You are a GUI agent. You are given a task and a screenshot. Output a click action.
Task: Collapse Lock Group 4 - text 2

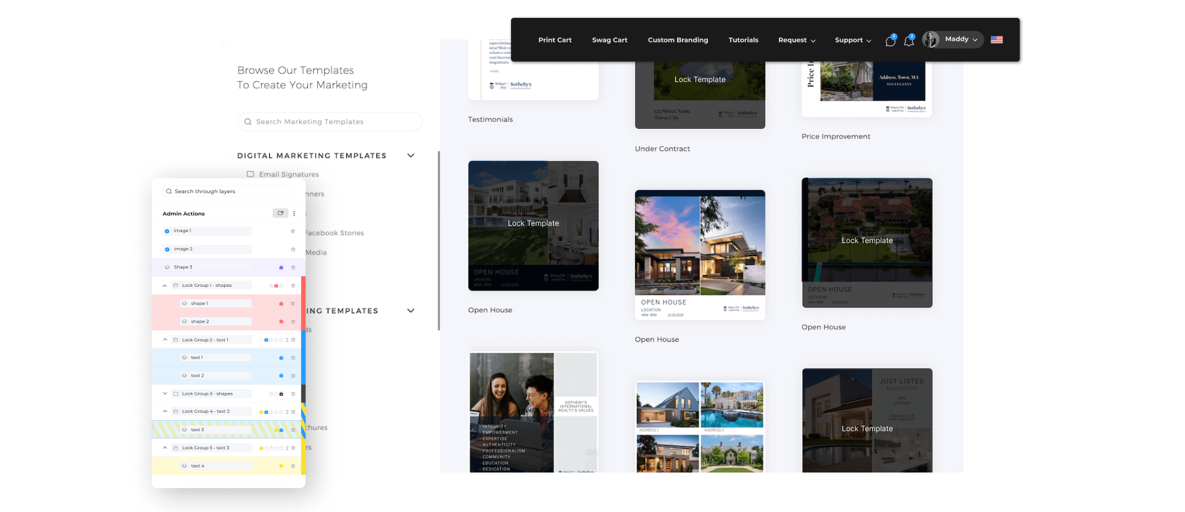coord(165,411)
